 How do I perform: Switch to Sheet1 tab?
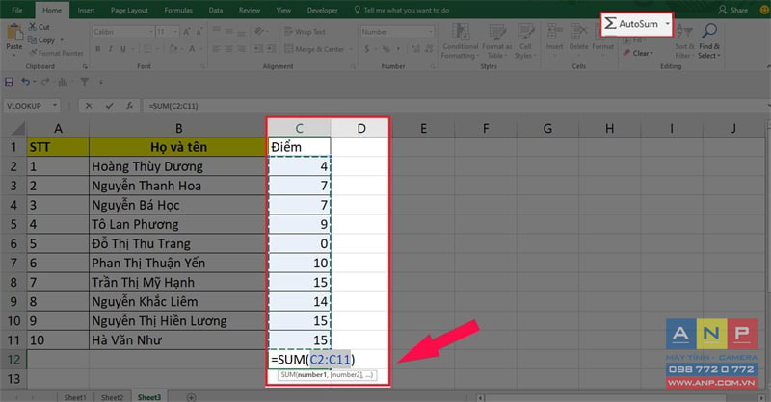(75, 397)
